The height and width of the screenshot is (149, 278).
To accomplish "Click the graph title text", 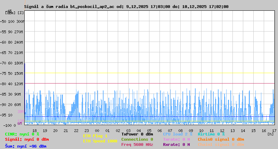I will click(x=126, y=7).
